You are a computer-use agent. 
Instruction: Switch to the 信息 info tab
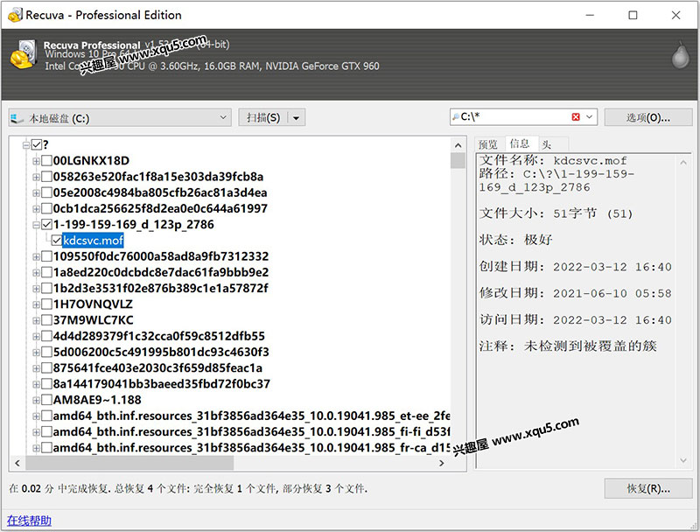520,143
